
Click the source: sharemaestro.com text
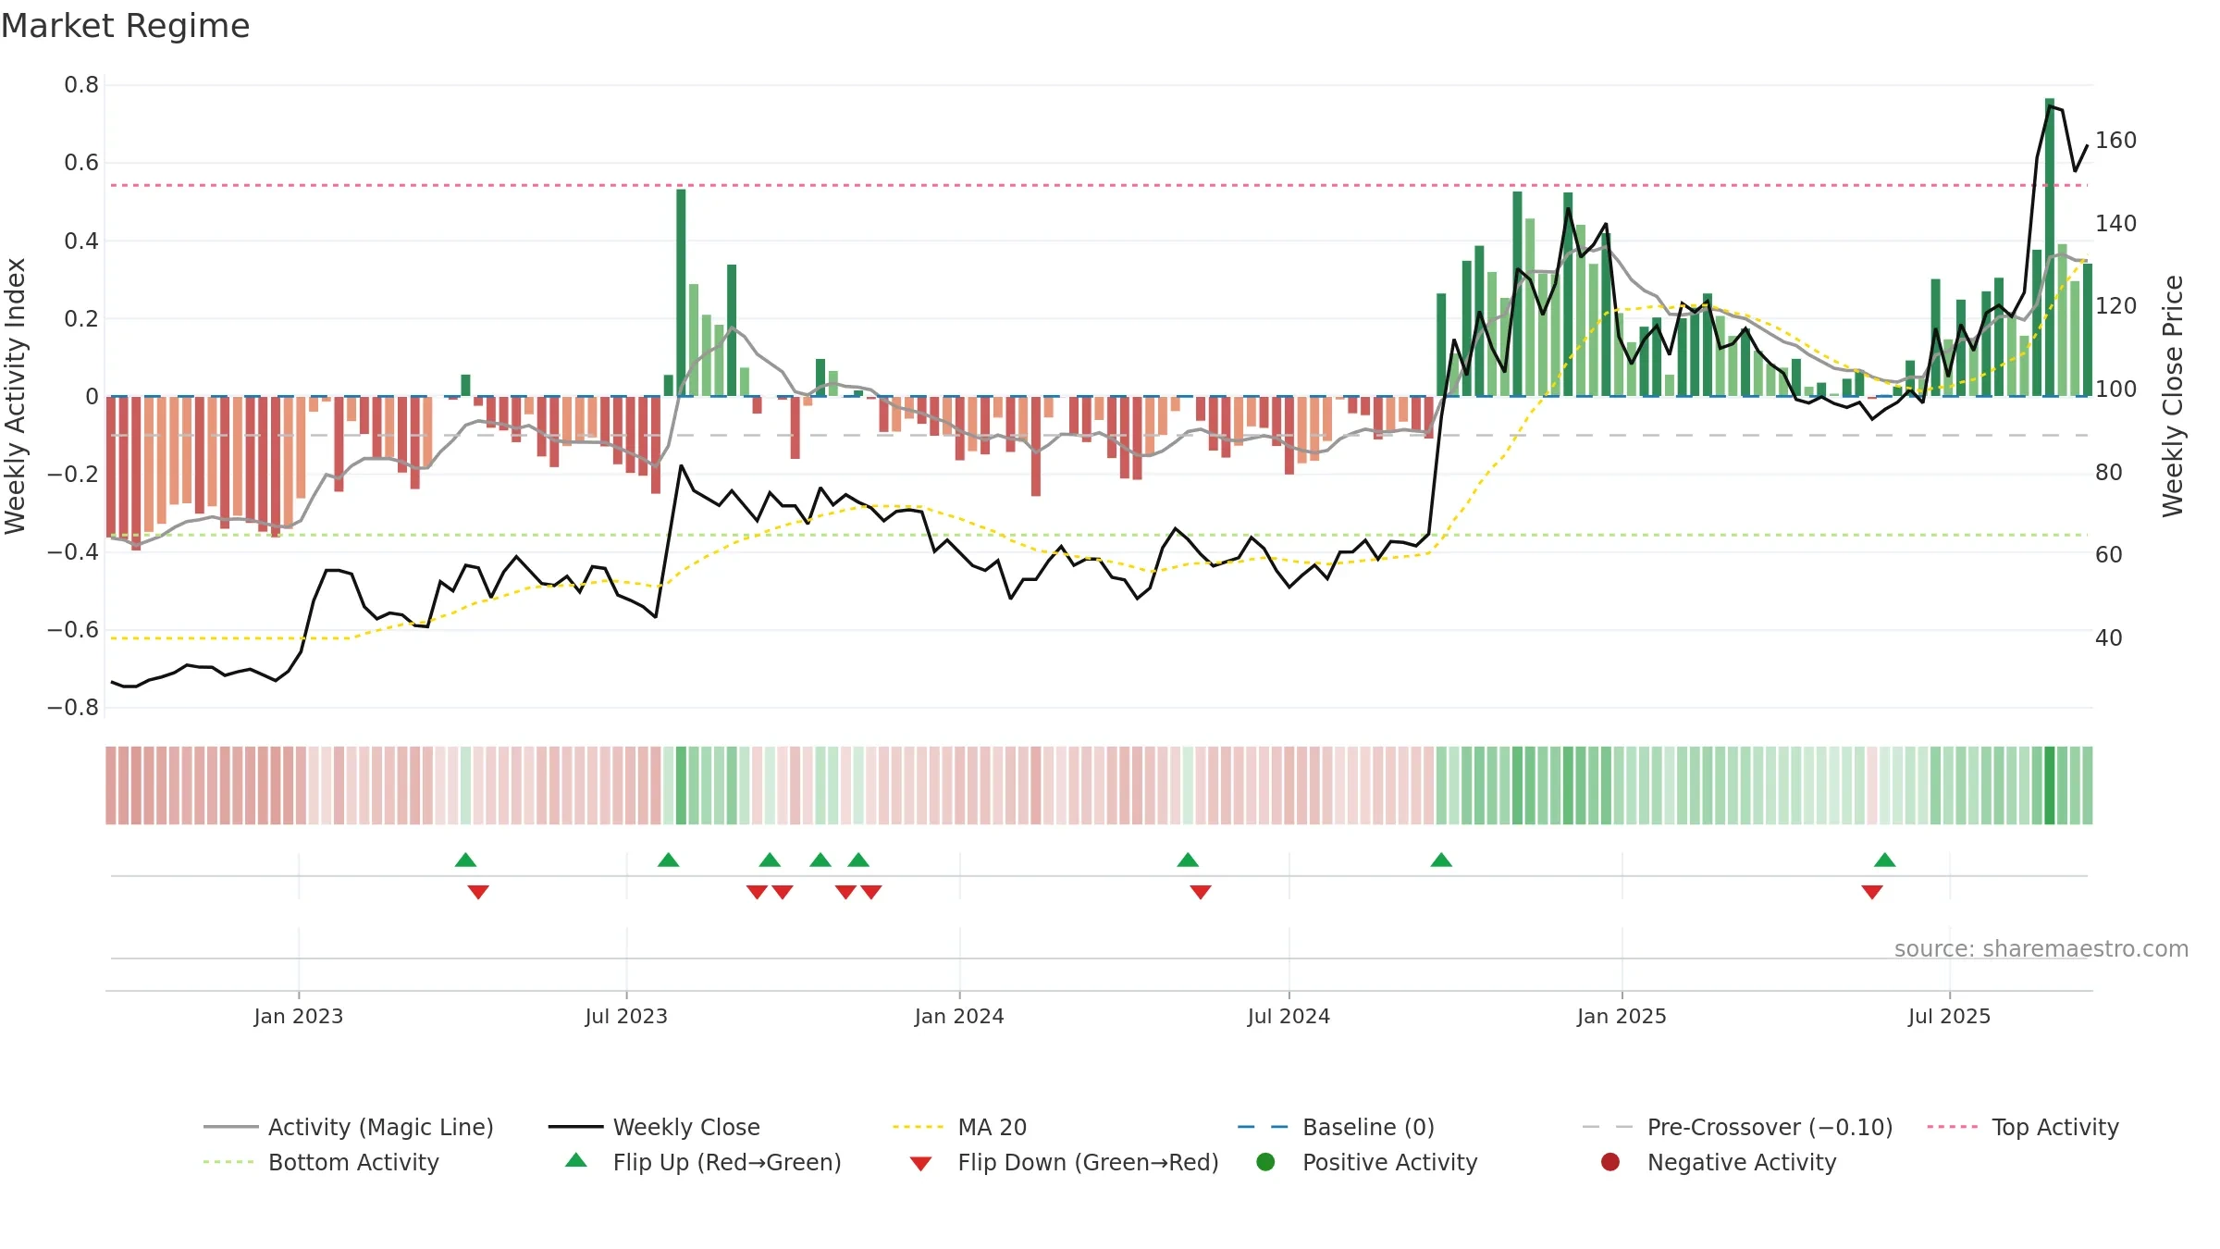click(2041, 949)
